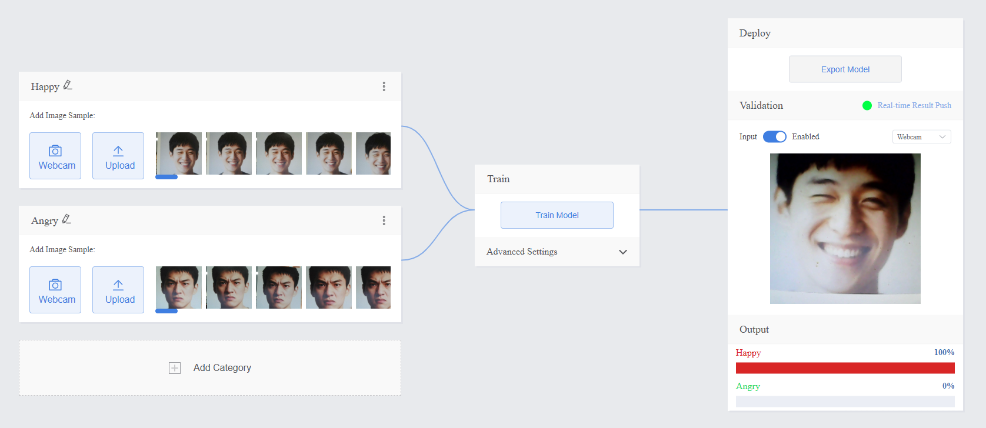Click the Real-time Result Push link

(x=914, y=106)
